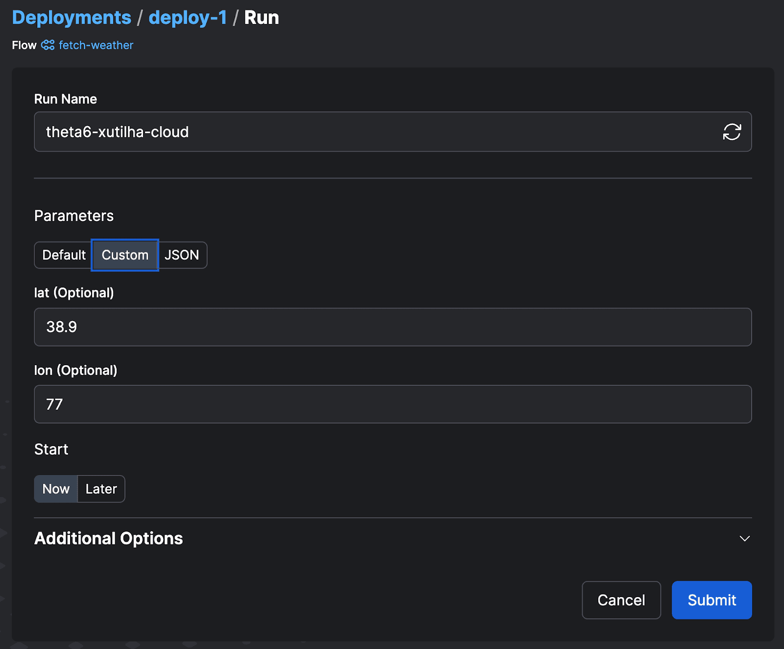This screenshot has height=649, width=784.
Task: Select the Custom parameters tab
Action: 125,255
